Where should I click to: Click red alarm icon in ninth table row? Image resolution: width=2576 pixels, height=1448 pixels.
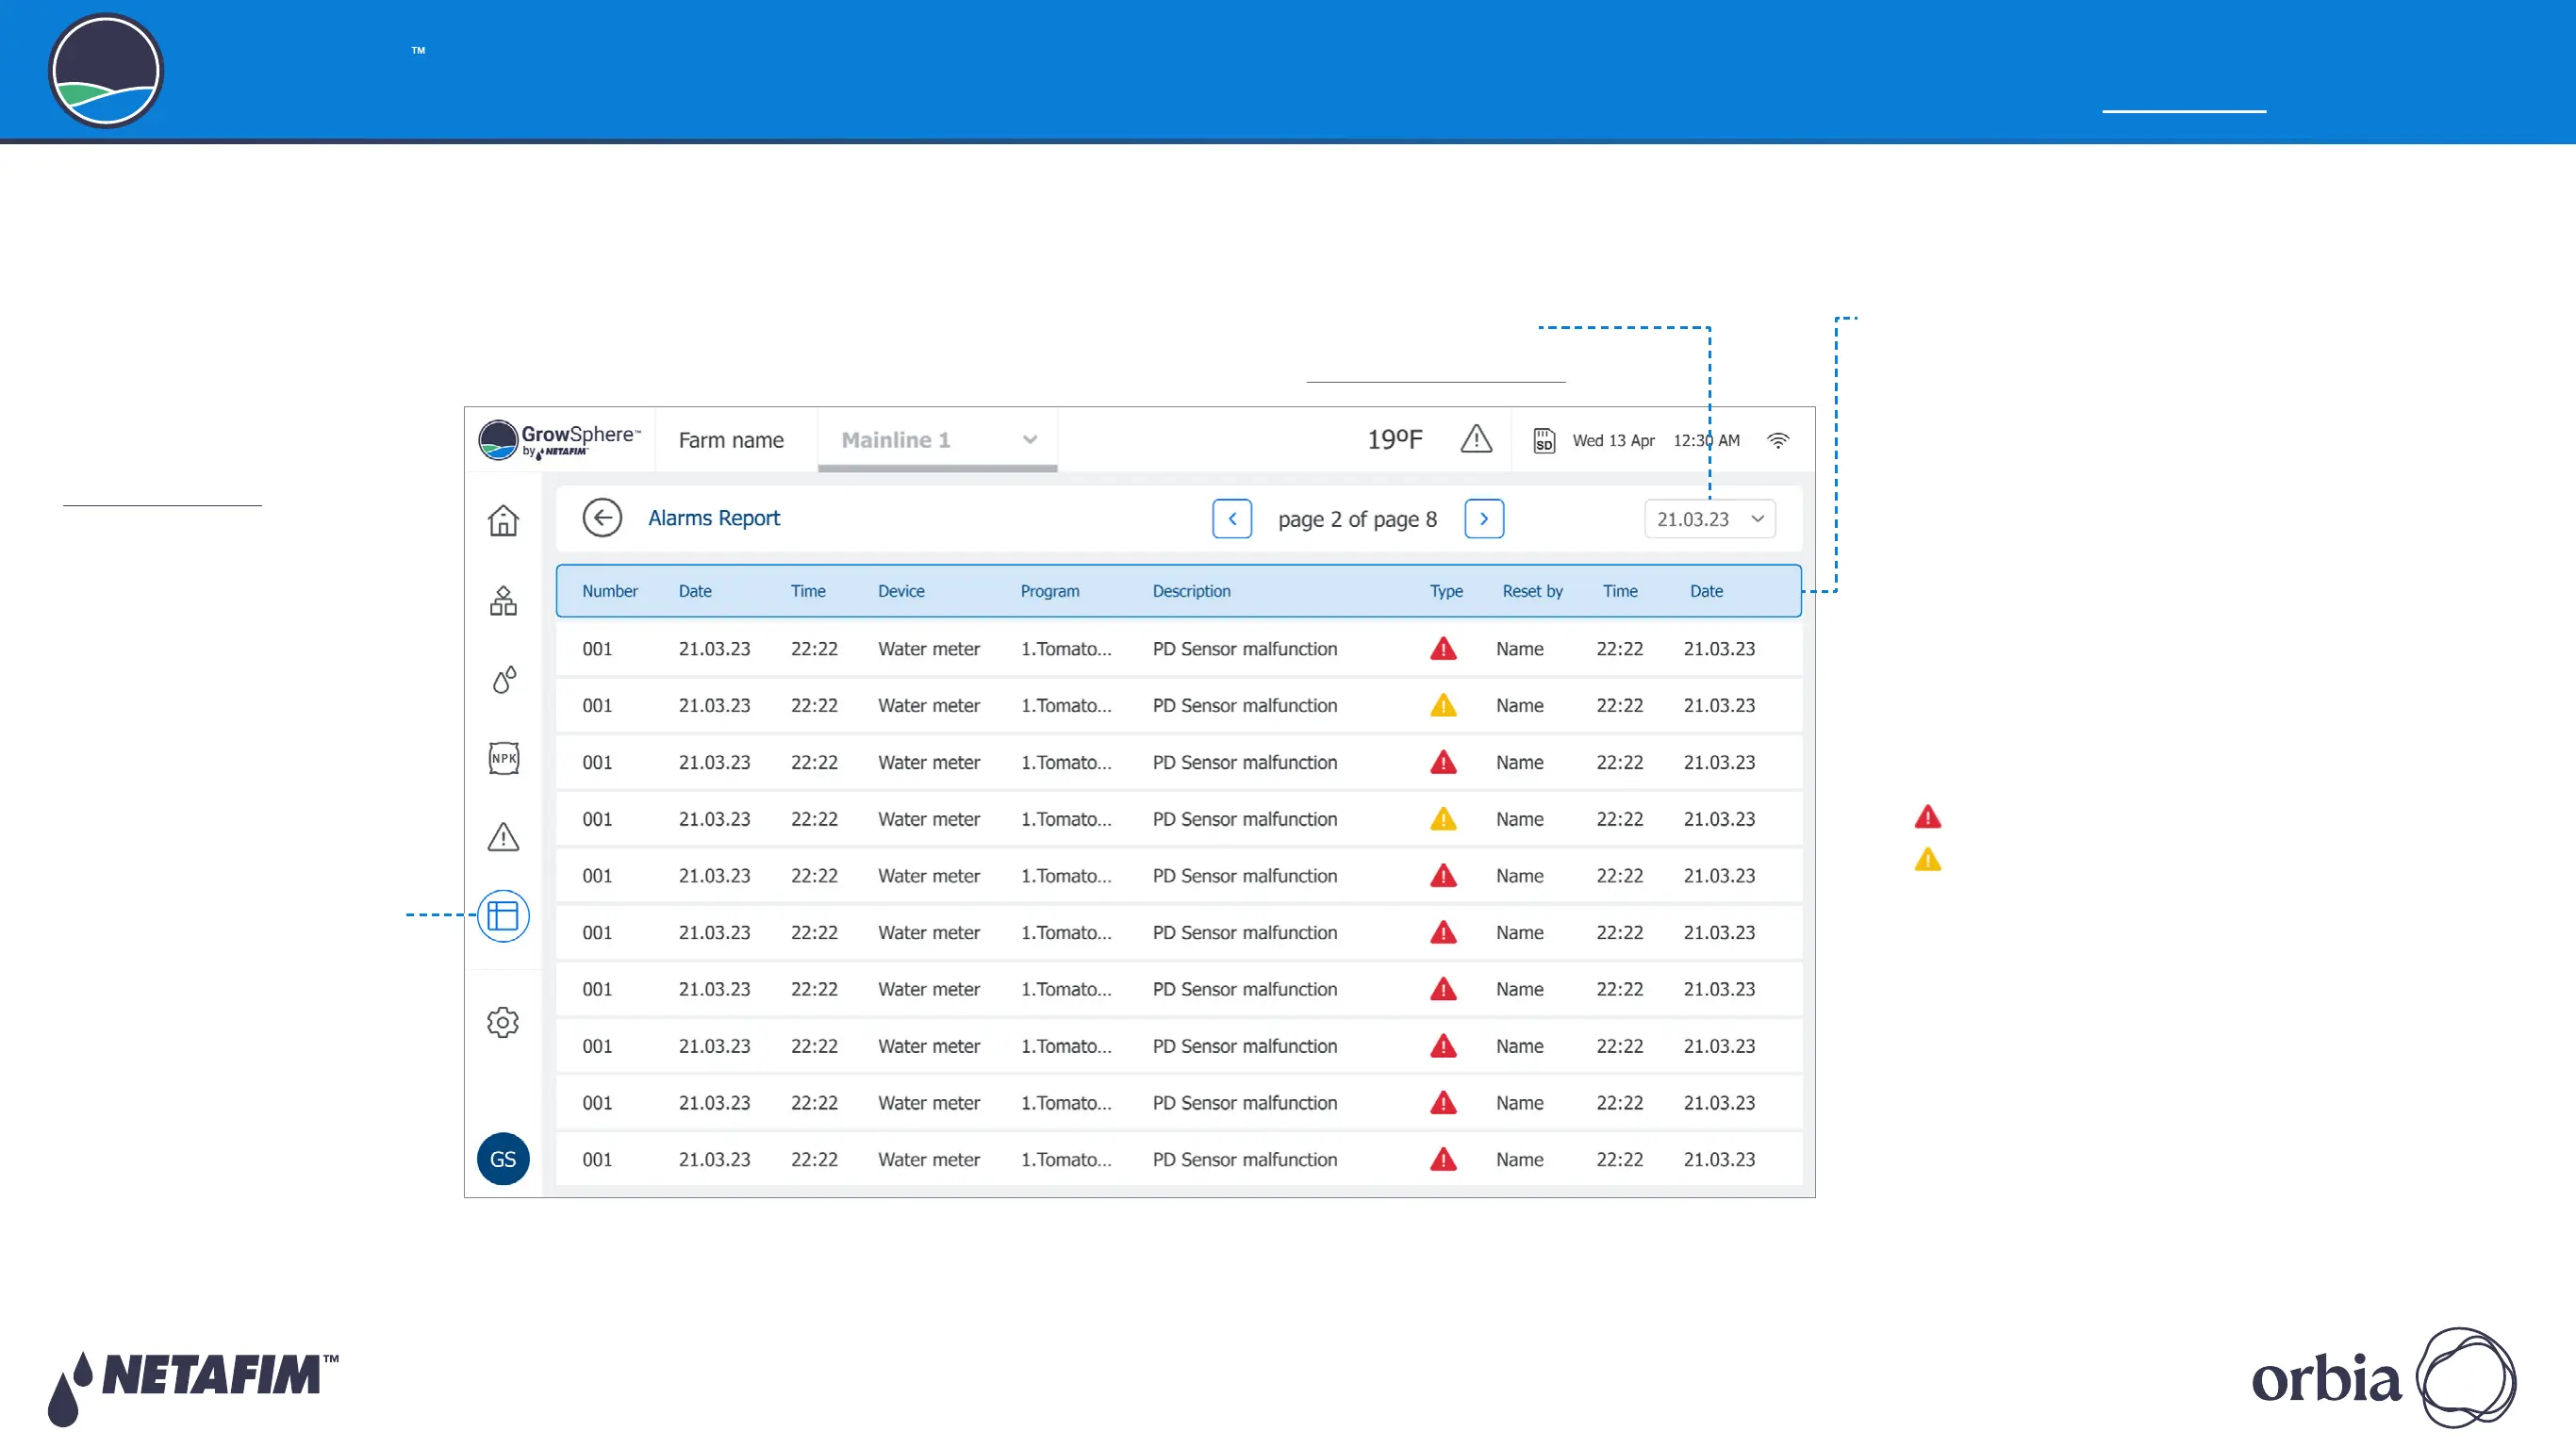click(1443, 1102)
